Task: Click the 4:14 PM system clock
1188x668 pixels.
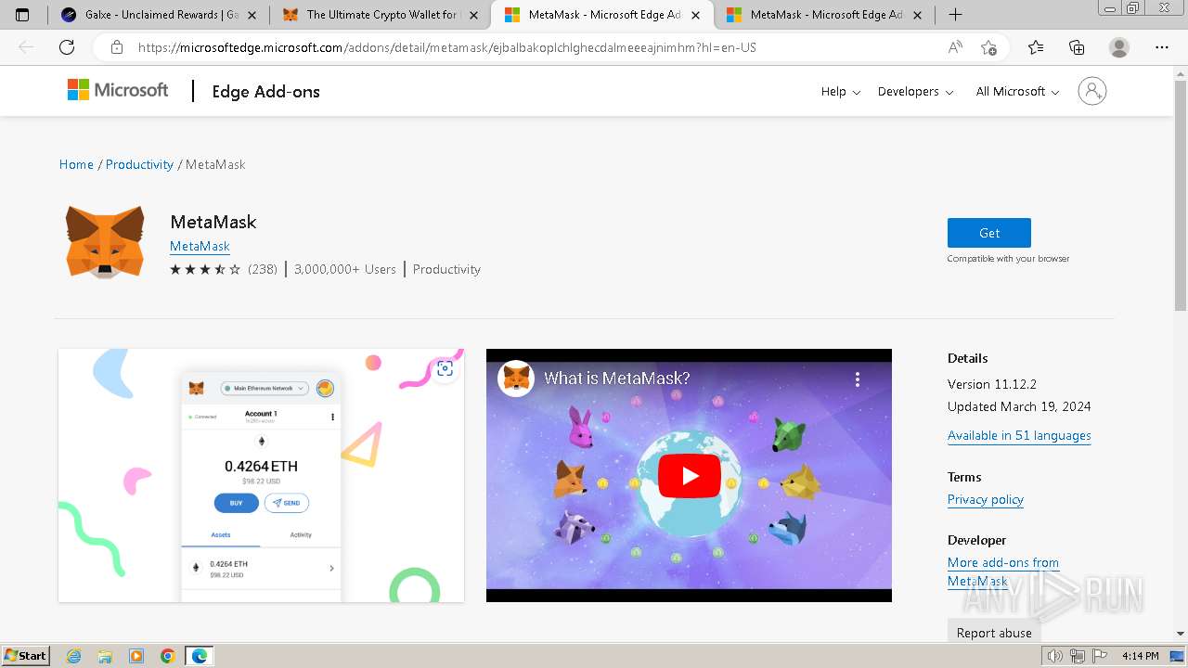Action: pos(1140,656)
